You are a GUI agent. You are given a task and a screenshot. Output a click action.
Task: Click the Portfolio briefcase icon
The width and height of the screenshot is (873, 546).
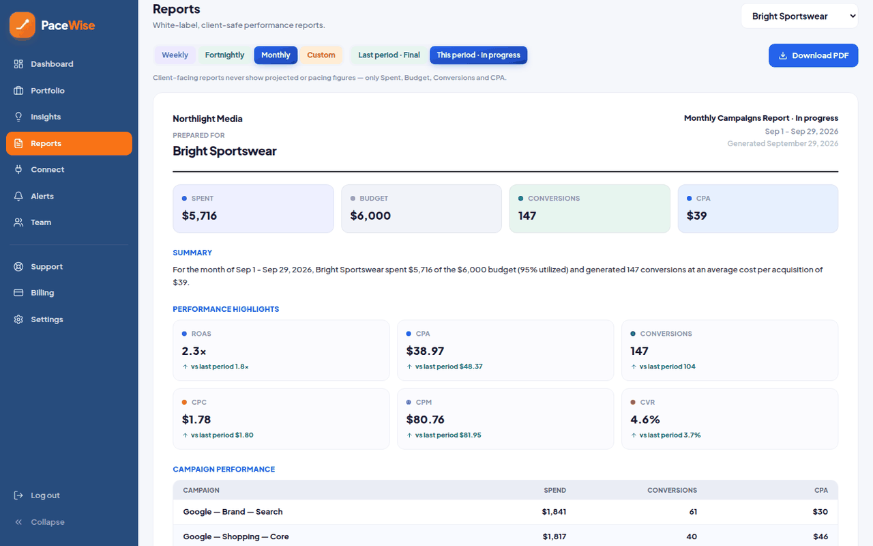coord(18,91)
